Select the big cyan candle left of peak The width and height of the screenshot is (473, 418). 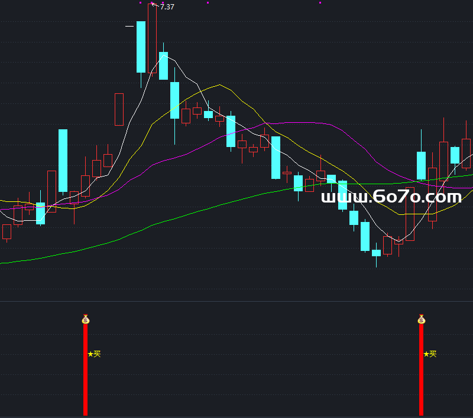(x=141, y=46)
